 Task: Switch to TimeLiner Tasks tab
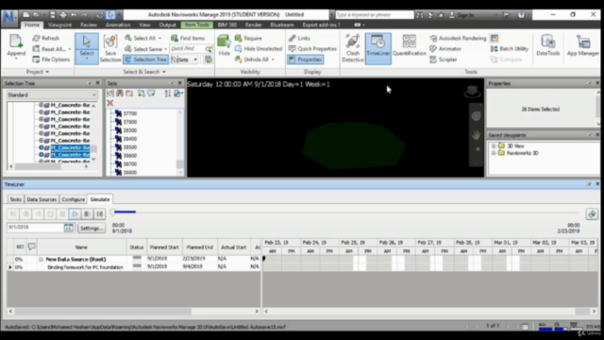click(15, 199)
